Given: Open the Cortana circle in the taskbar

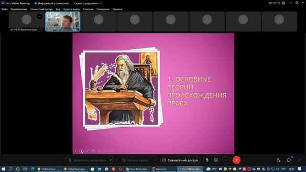Looking at the screenshot, I should [x=18, y=169].
